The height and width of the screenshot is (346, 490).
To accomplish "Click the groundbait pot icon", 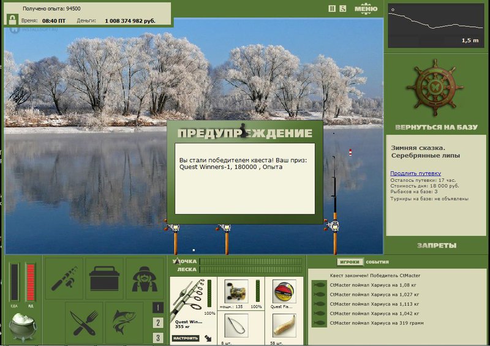I will 22,326.
